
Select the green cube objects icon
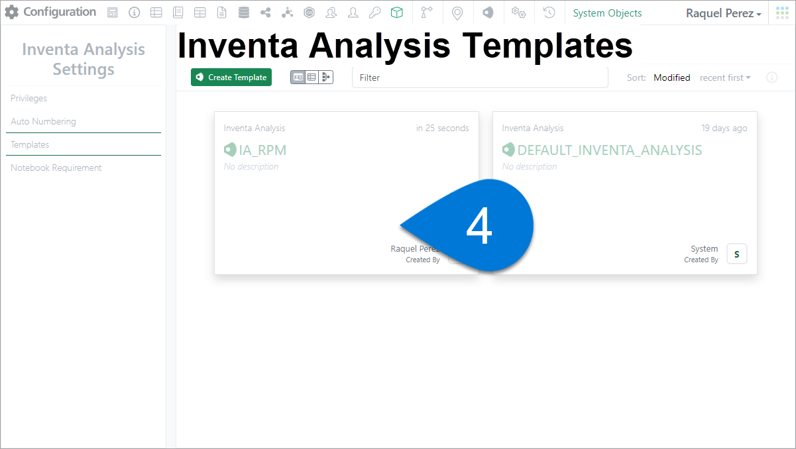[x=396, y=13]
